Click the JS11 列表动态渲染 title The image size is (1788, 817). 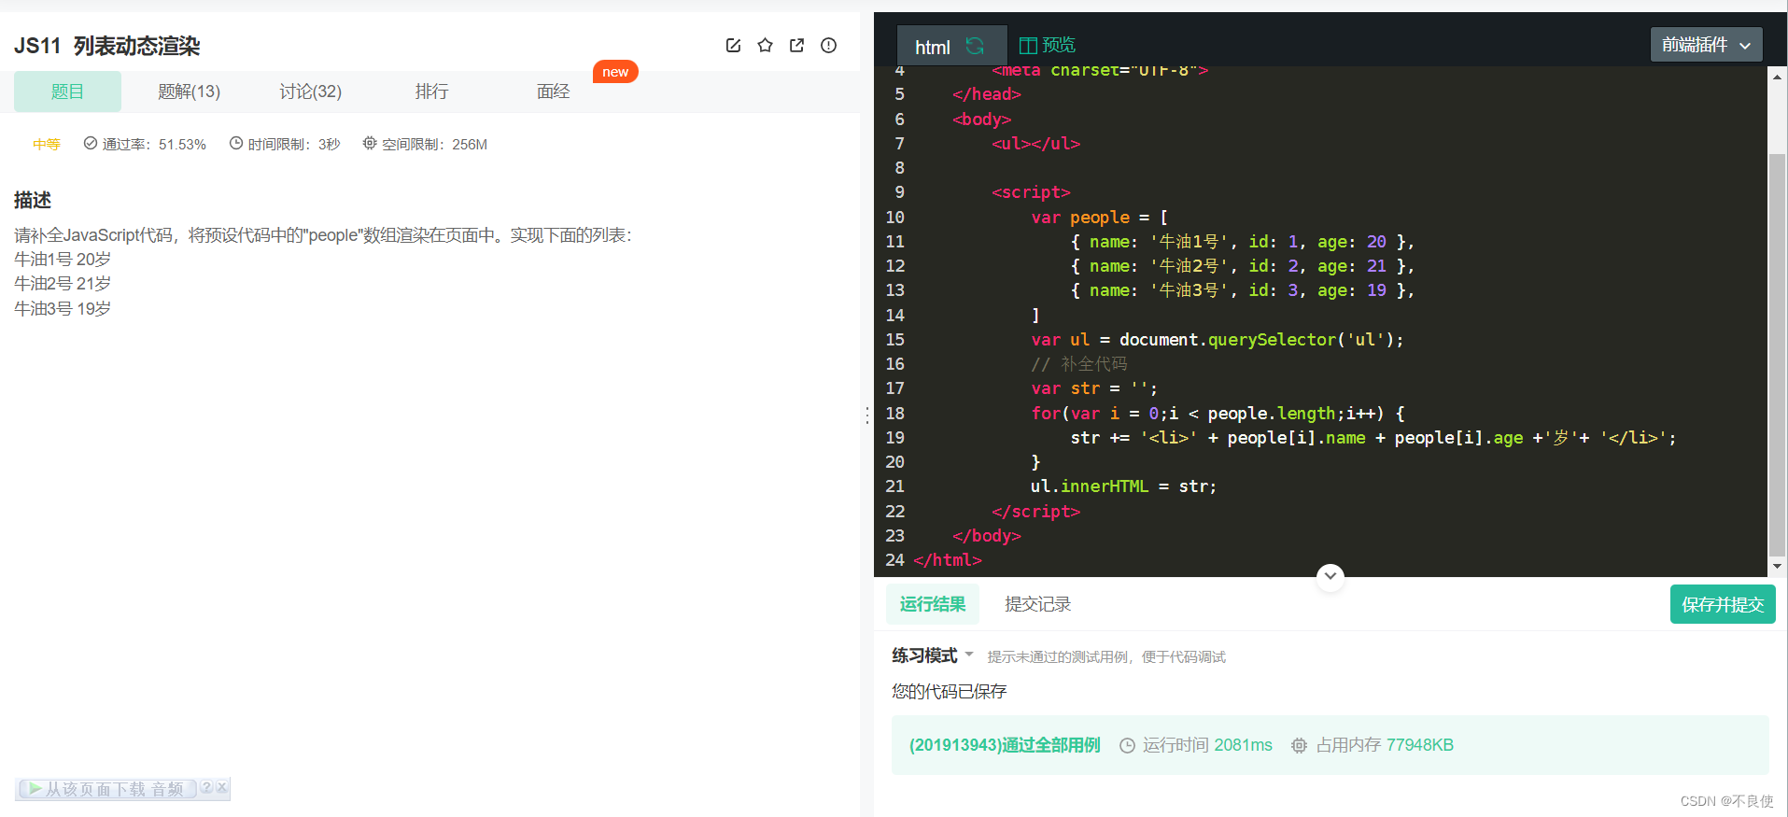point(106,46)
